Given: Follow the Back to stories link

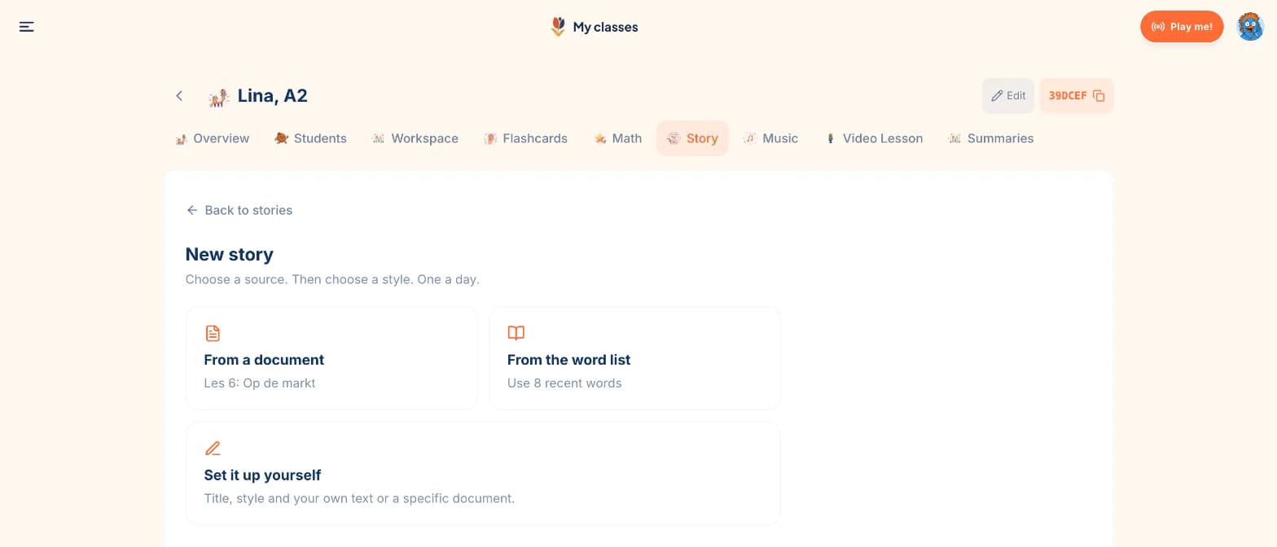Looking at the screenshot, I should (239, 210).
